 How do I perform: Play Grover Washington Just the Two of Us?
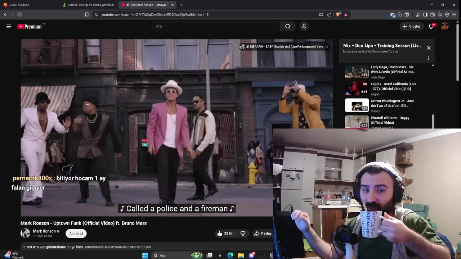[387, 105]
